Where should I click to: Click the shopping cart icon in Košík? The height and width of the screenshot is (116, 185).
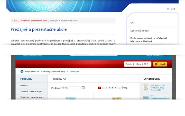[x=156, y=64]
